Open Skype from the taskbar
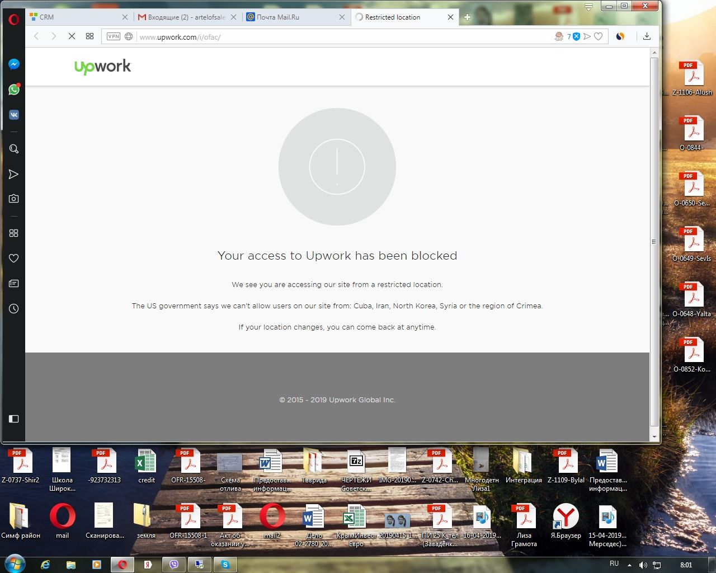Screen dimensions: 716x573 click(225, 565)
